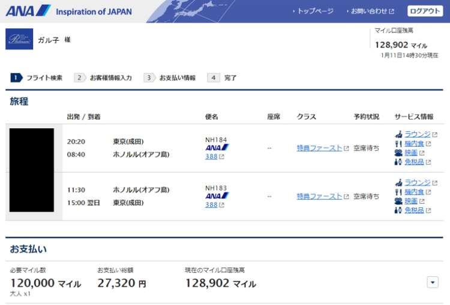Image resolution: width=450 pixels, height=305 pixels.
Task: Click the ログアウト button
Action: (425, 11)
